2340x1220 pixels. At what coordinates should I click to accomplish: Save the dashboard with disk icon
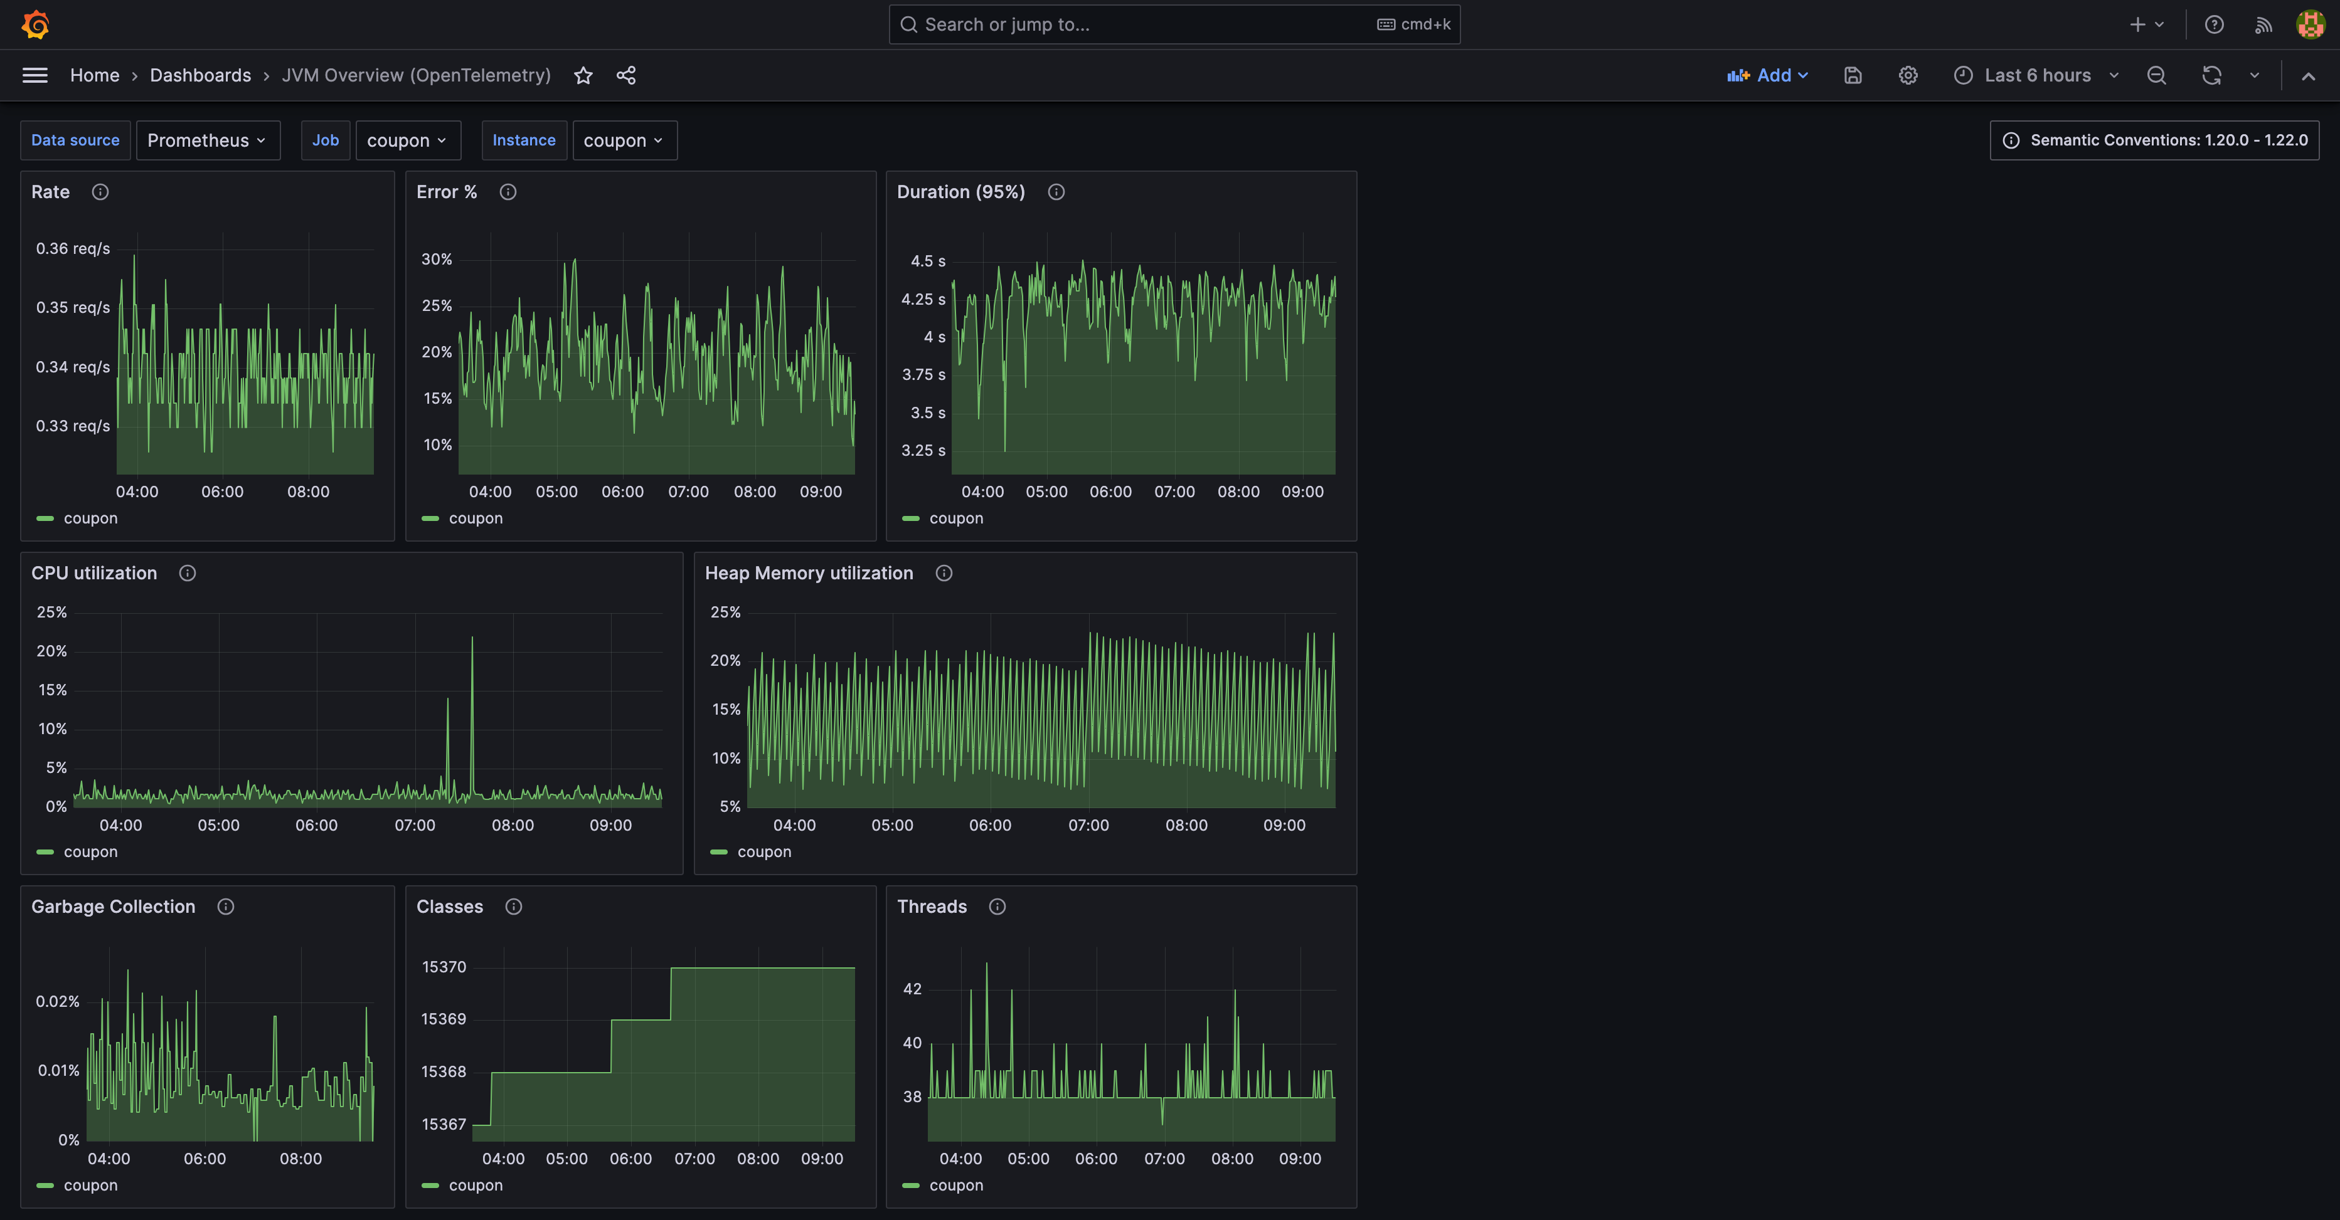(1853, 75)
